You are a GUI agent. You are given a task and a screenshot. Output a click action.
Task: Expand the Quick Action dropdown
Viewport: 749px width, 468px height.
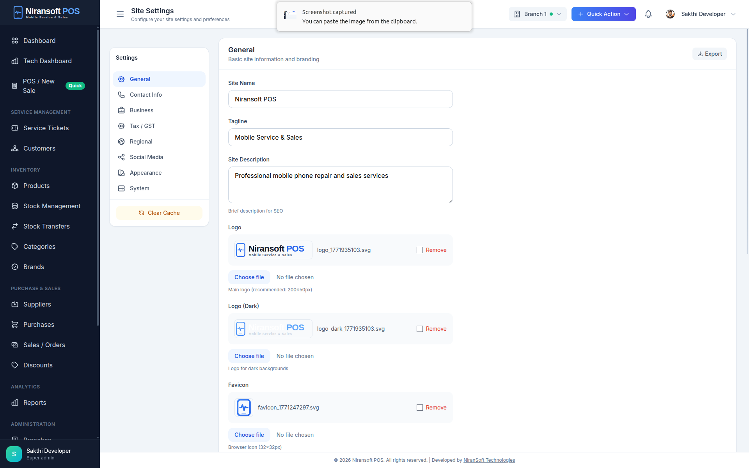pyautogui.click(x=603, y=14)
